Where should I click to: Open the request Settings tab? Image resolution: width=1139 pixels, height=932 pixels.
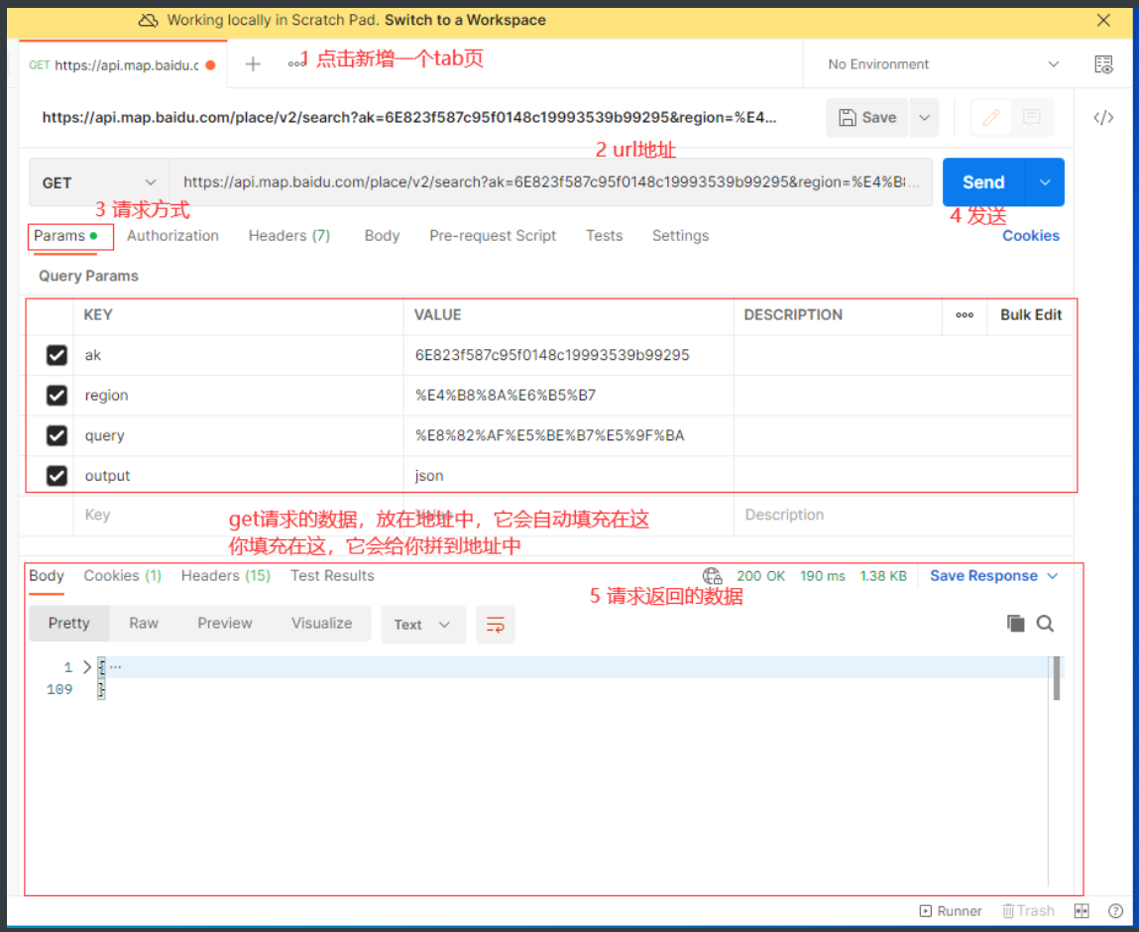[x=680, y=236]
